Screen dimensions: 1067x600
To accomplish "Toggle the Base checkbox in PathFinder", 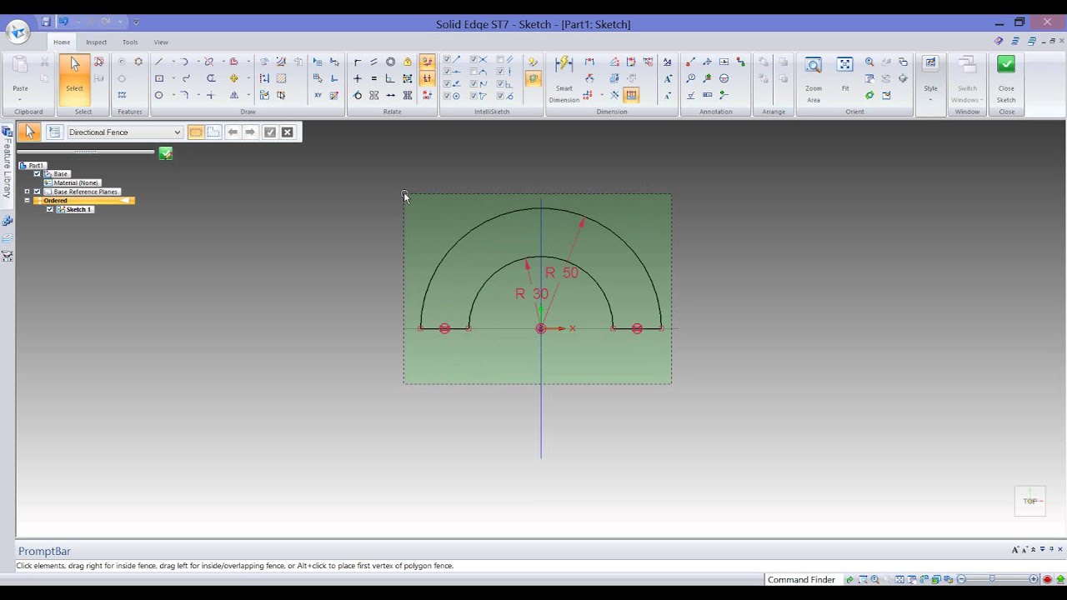I will point(38,173).
